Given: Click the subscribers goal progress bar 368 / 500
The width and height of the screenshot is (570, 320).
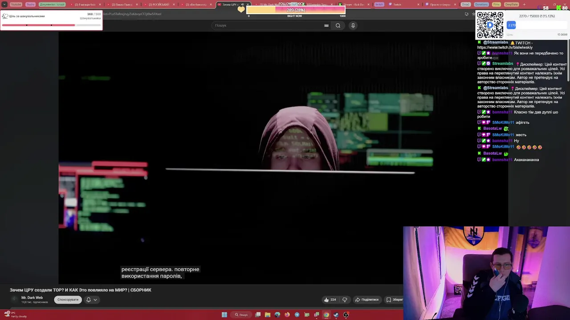Looking at the screenshot, I should click(x=51, y=25).
